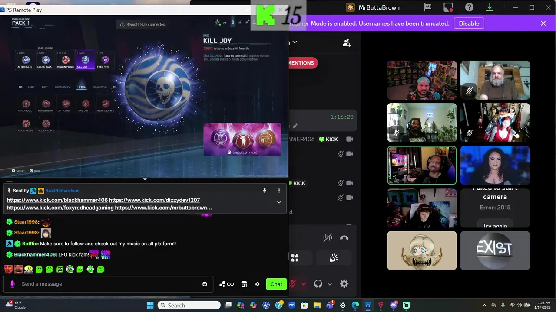Add friends to call icon

click(x=347, y=42)
